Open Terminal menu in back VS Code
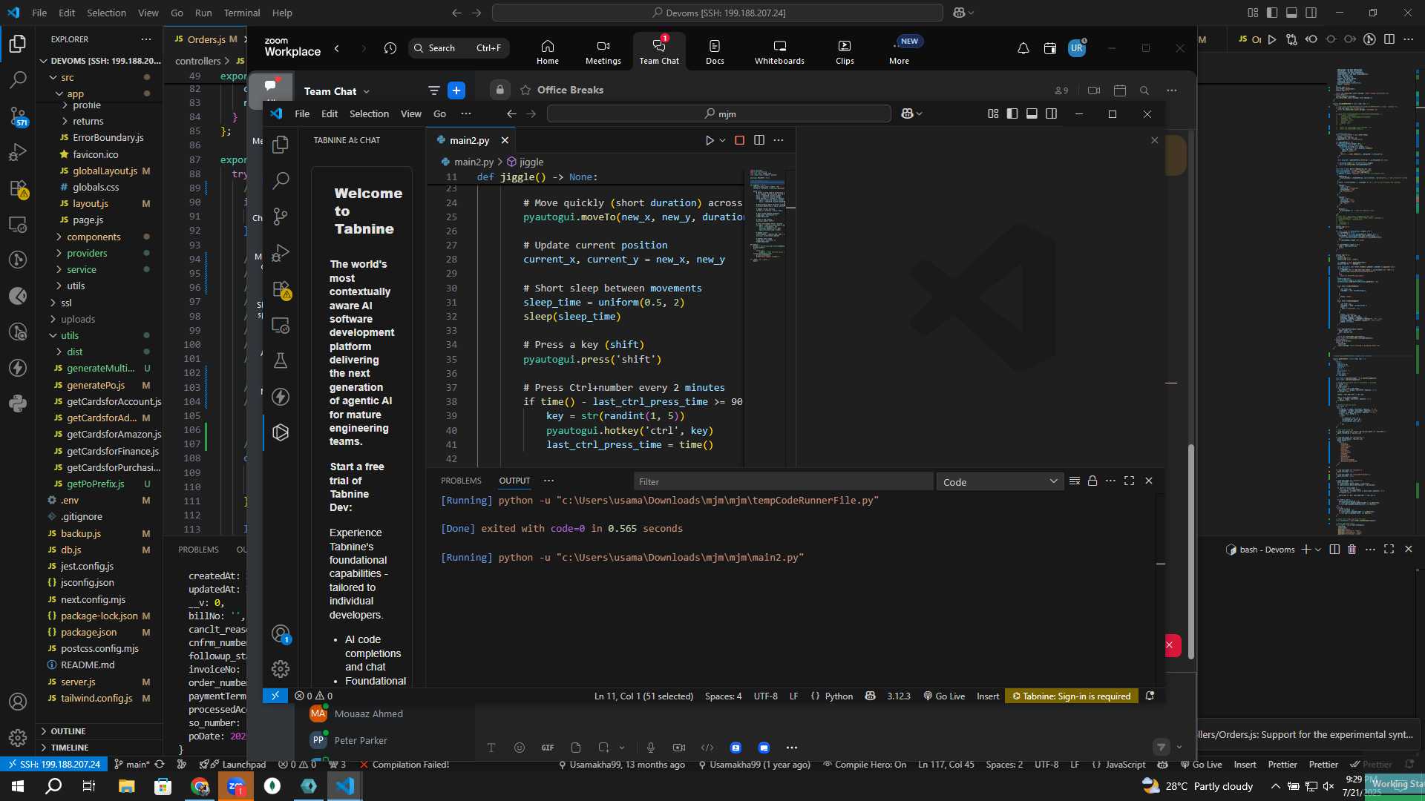The width and height of the screenshot is (1425, 801). [x=242, y=13]
